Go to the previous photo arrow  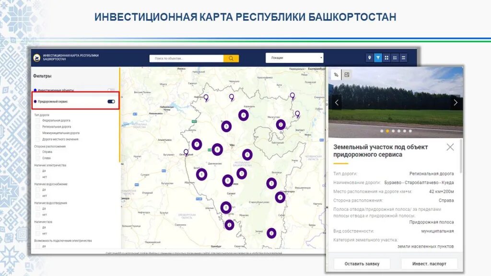[x=337, y=103]
